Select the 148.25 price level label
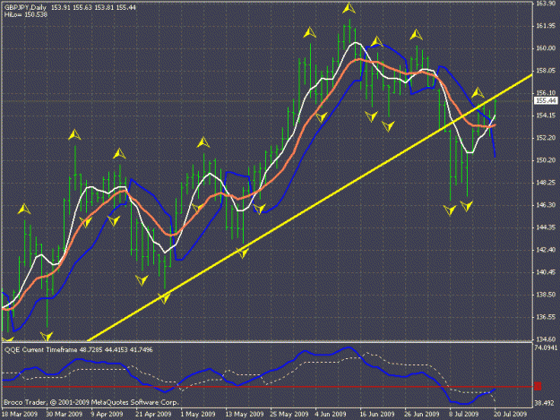This screenshot has height=420, width=560. [x=546, y=183]
